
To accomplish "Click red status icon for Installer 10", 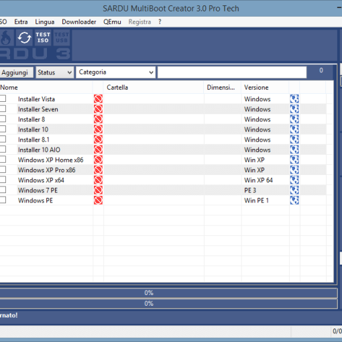I will pyautogui.click(x=98, y=129).
